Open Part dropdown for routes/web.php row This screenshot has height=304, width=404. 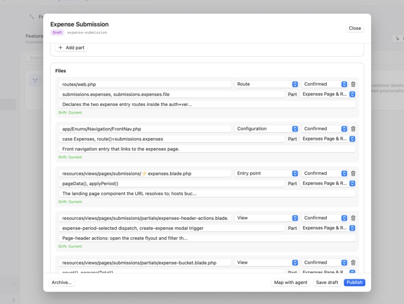tap(328, 94)
